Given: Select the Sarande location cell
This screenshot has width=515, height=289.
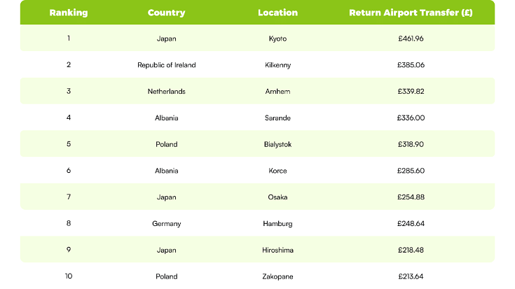Looking at the screenshot, I should [278, 118].
